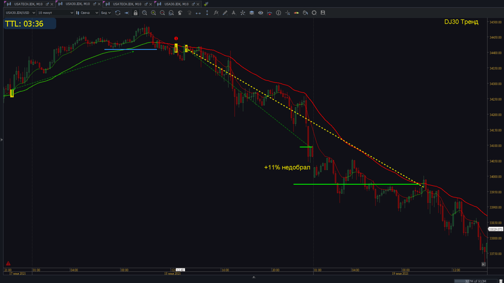Open the Свеча chart type dropdown

coord(87,13)
